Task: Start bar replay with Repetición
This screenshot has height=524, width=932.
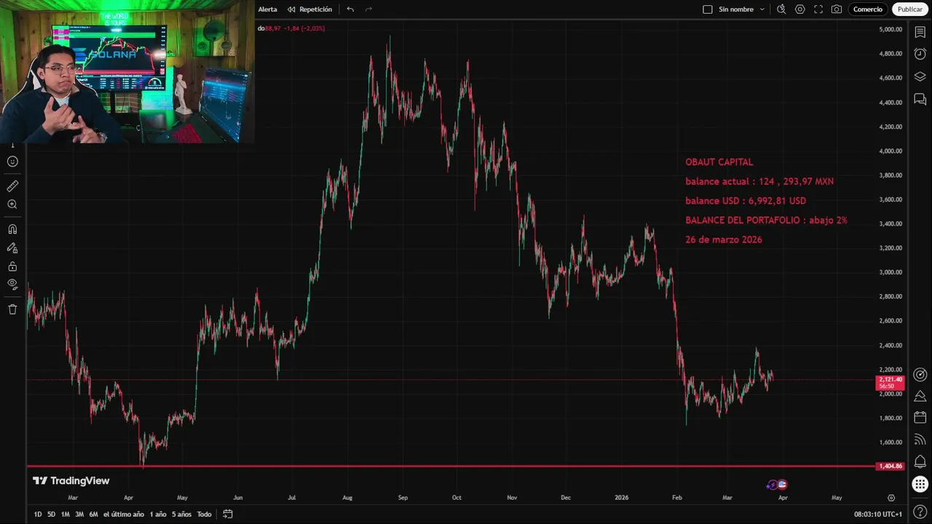Action: coord(309,9)
